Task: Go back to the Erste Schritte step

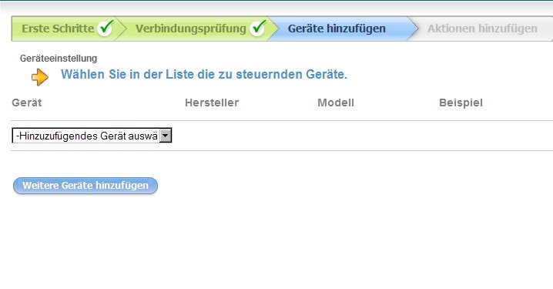Action: click(58, 29)
